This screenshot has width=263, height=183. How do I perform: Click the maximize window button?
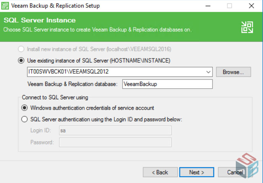tap(229, 6)
